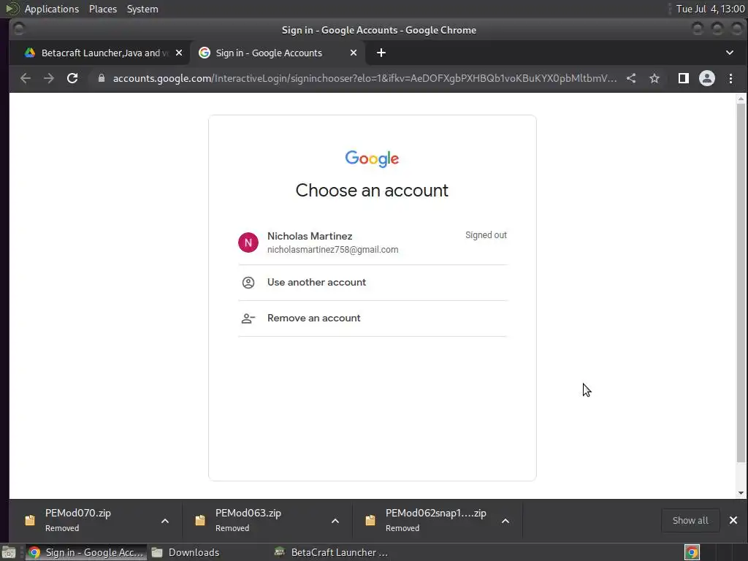Select Use another account

[373, 283]
